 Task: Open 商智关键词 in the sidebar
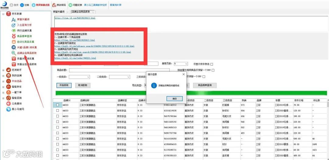[23, 19]
